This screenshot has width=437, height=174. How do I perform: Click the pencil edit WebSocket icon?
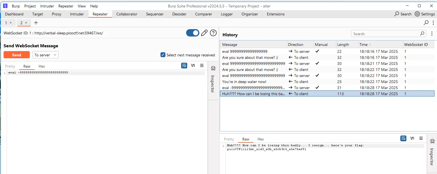(x=204, y=33)
